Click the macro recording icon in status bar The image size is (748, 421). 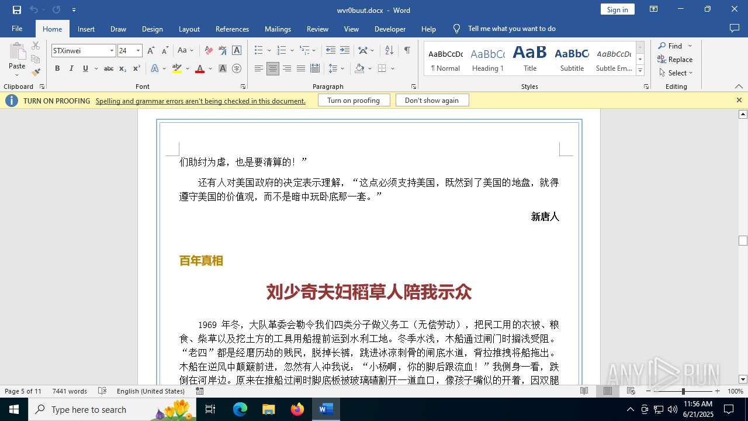point(200,391)
